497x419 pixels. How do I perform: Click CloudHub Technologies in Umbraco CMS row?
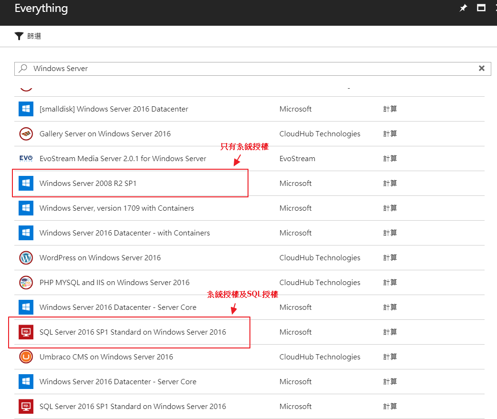(x=320, y=357)
